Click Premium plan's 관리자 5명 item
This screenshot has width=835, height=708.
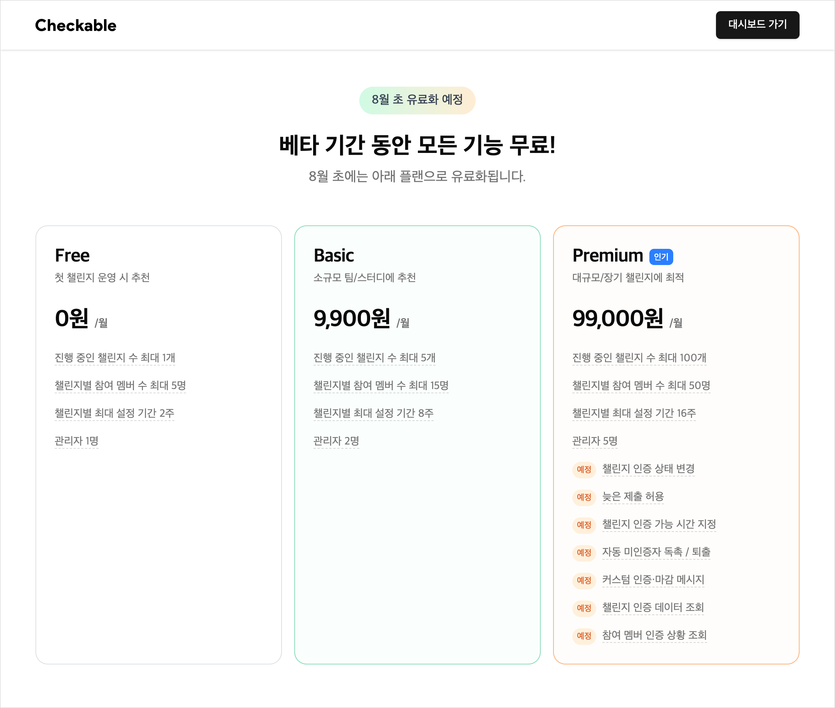tap(595, 441)
